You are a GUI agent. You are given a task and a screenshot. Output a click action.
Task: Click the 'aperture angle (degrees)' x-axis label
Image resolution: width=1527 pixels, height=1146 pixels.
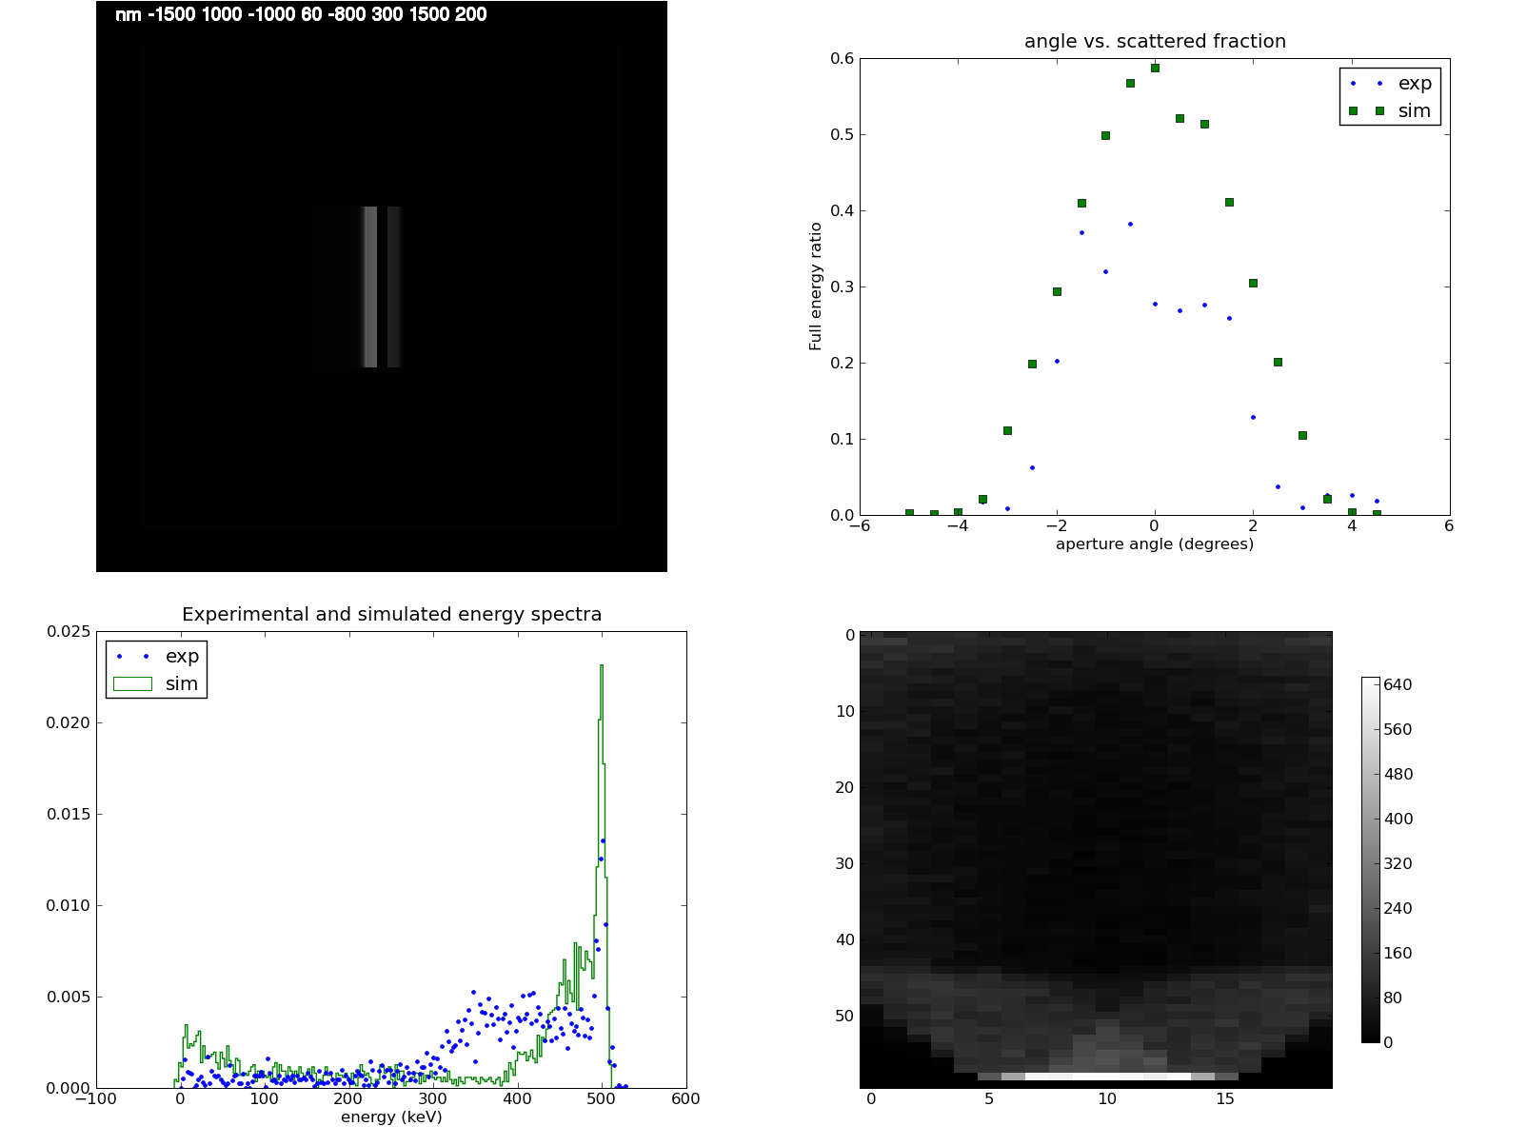pyautogui.click(x=1155, y=544)
